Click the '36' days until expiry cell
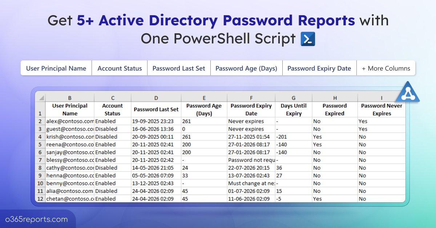The width and height of the screenshot is (436, 228). click(x=294, y=168)
